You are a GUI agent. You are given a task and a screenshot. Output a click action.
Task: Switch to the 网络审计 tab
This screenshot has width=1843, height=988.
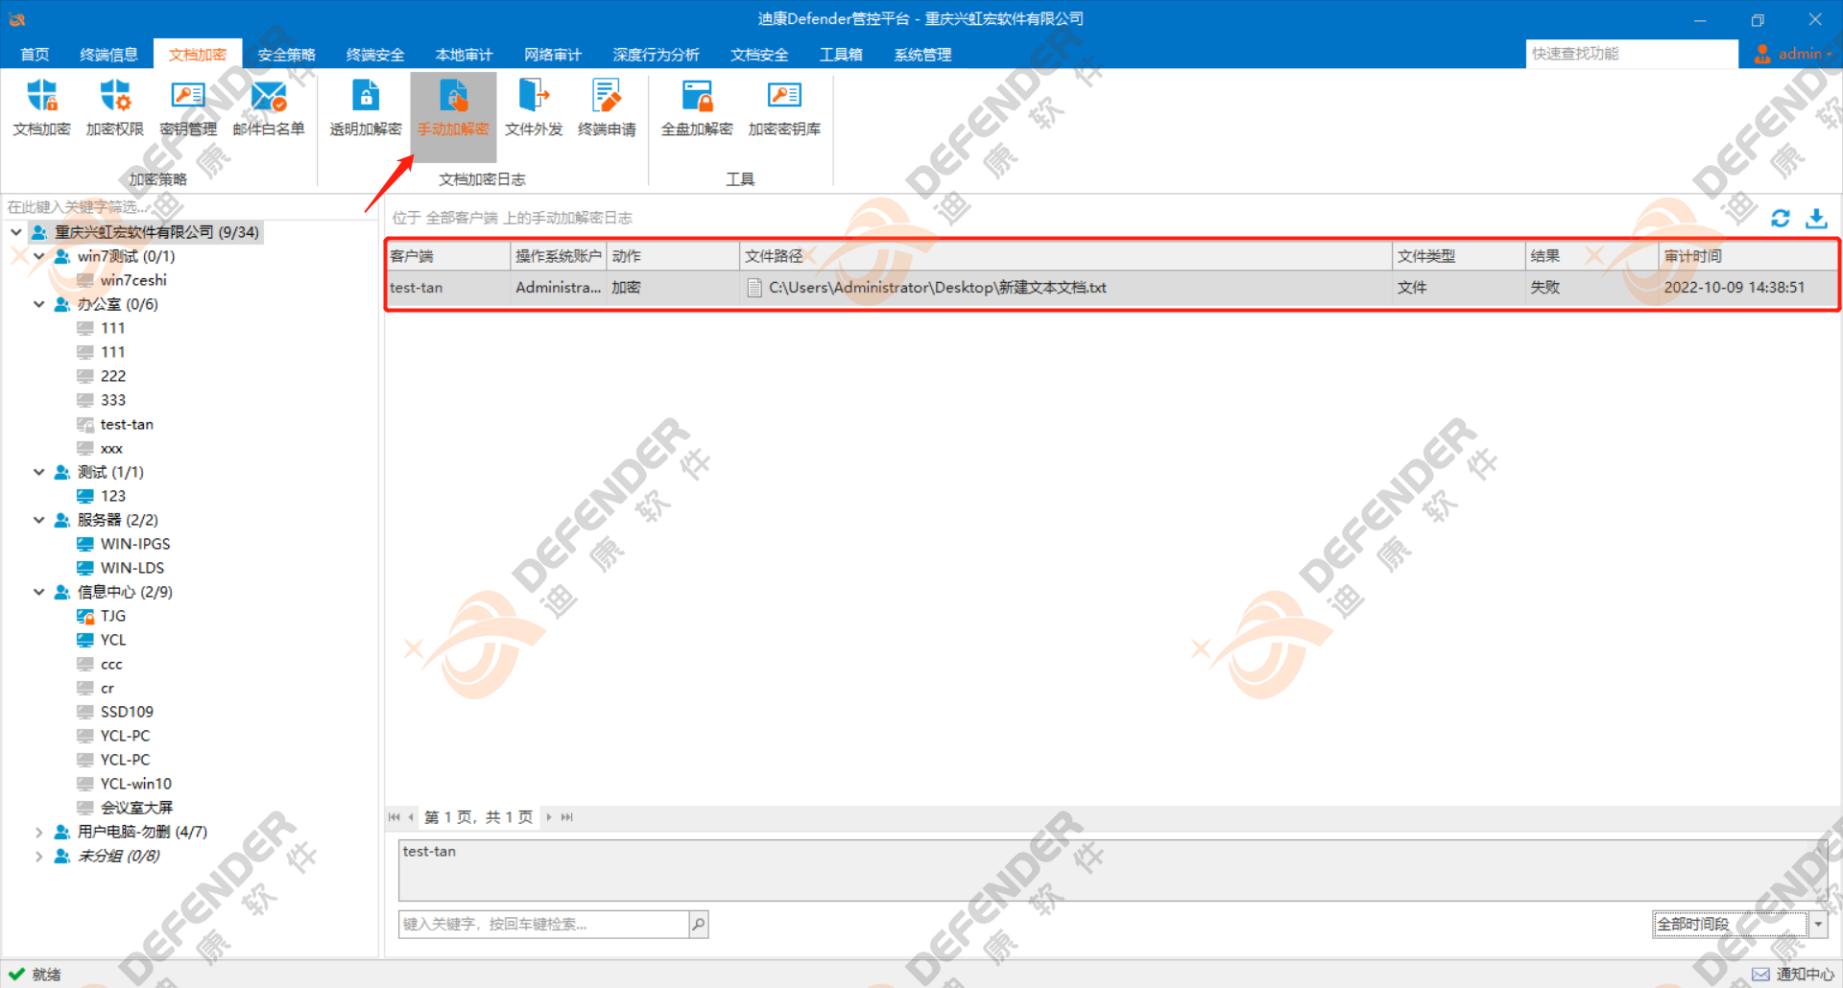(x=553, y=55)
